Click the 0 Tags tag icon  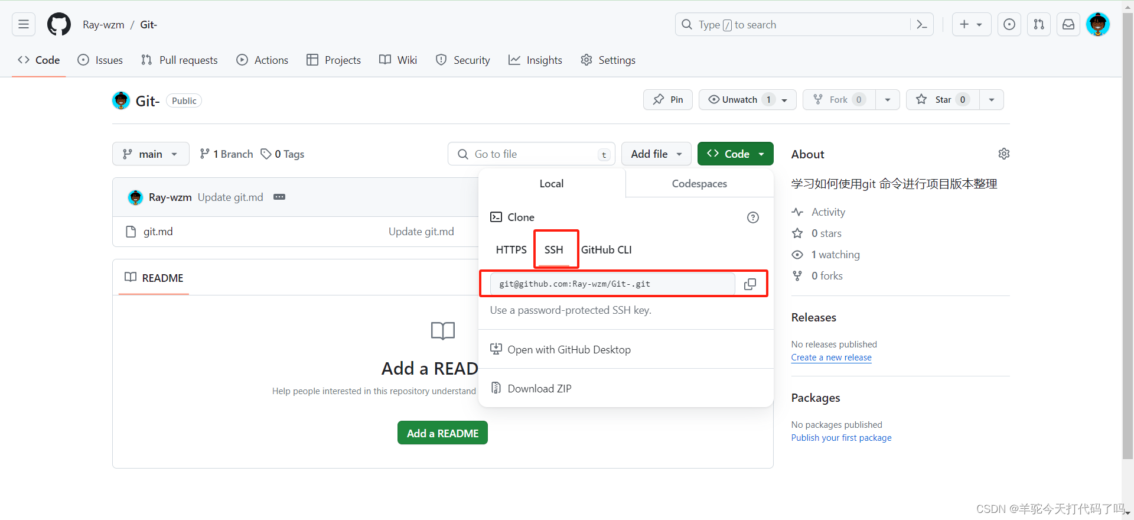266,154
